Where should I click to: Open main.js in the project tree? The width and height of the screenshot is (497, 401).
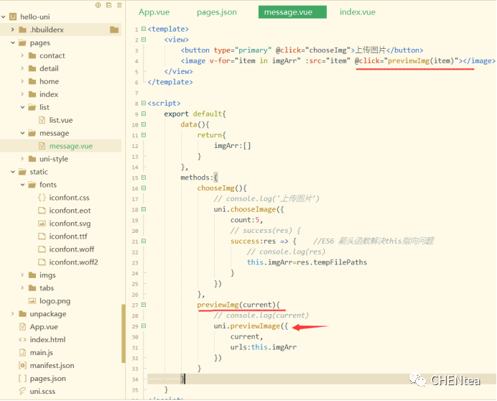pyautogui.click(x=41, y=352)
